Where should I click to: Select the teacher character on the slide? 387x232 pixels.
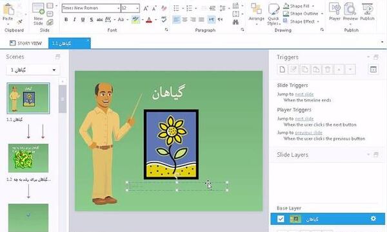[106, 143]
